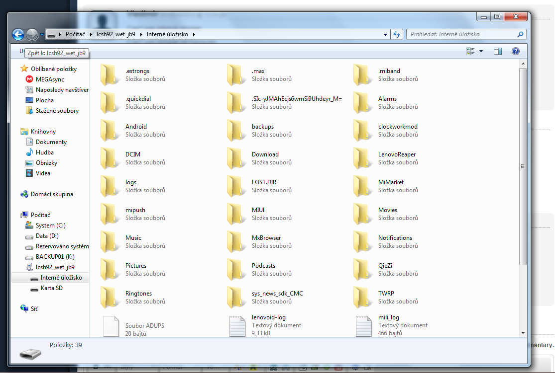Select the LenovoReaper folder

click(386, 158)
